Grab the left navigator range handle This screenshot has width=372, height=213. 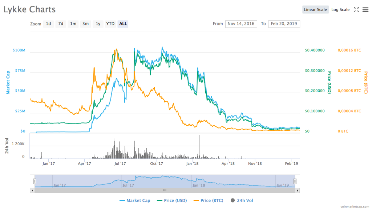pos(35,181)
